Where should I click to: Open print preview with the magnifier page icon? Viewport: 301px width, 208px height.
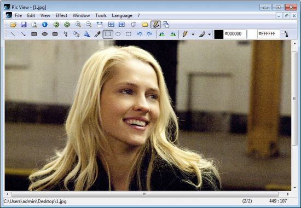tap(34, 25)
